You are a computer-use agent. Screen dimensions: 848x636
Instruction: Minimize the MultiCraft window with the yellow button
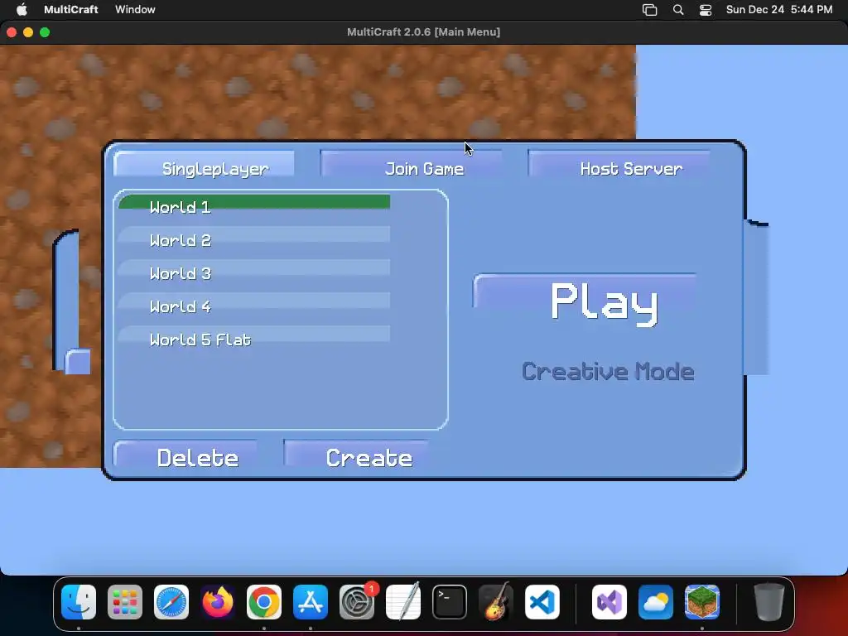(28, 32)
